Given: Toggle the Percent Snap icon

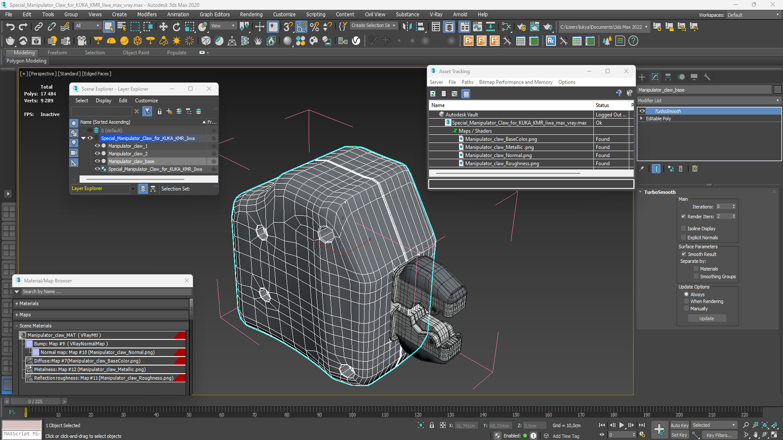Looking at the screenshot, I should pyautogui.click(x=314, y=27).
